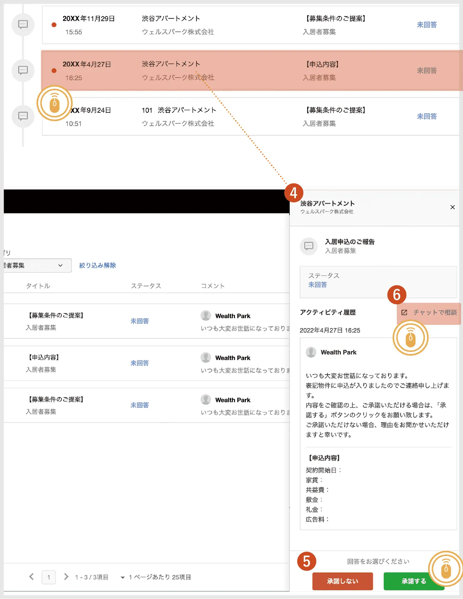Click page number 1 field

coord(49,577)
